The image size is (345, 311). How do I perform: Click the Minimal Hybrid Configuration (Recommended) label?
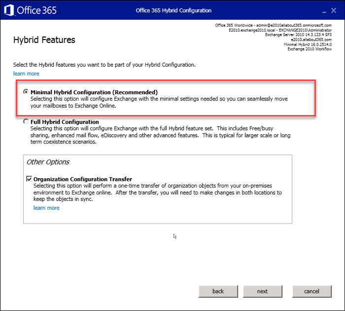tap(94, 92)
